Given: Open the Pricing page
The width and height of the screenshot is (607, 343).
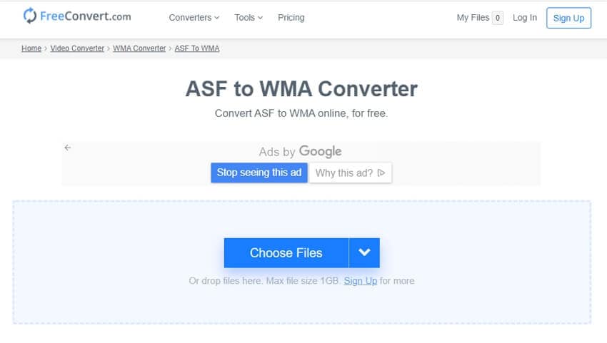Looking at the screenshot, I should click(290, 18).
